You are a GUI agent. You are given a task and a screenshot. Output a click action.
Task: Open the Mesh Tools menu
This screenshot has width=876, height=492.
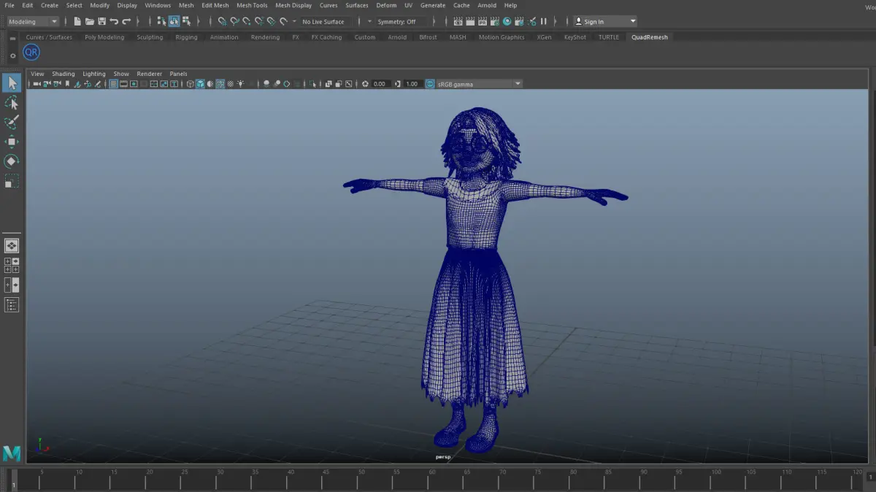pyautogui.click(x=252, y=5)
